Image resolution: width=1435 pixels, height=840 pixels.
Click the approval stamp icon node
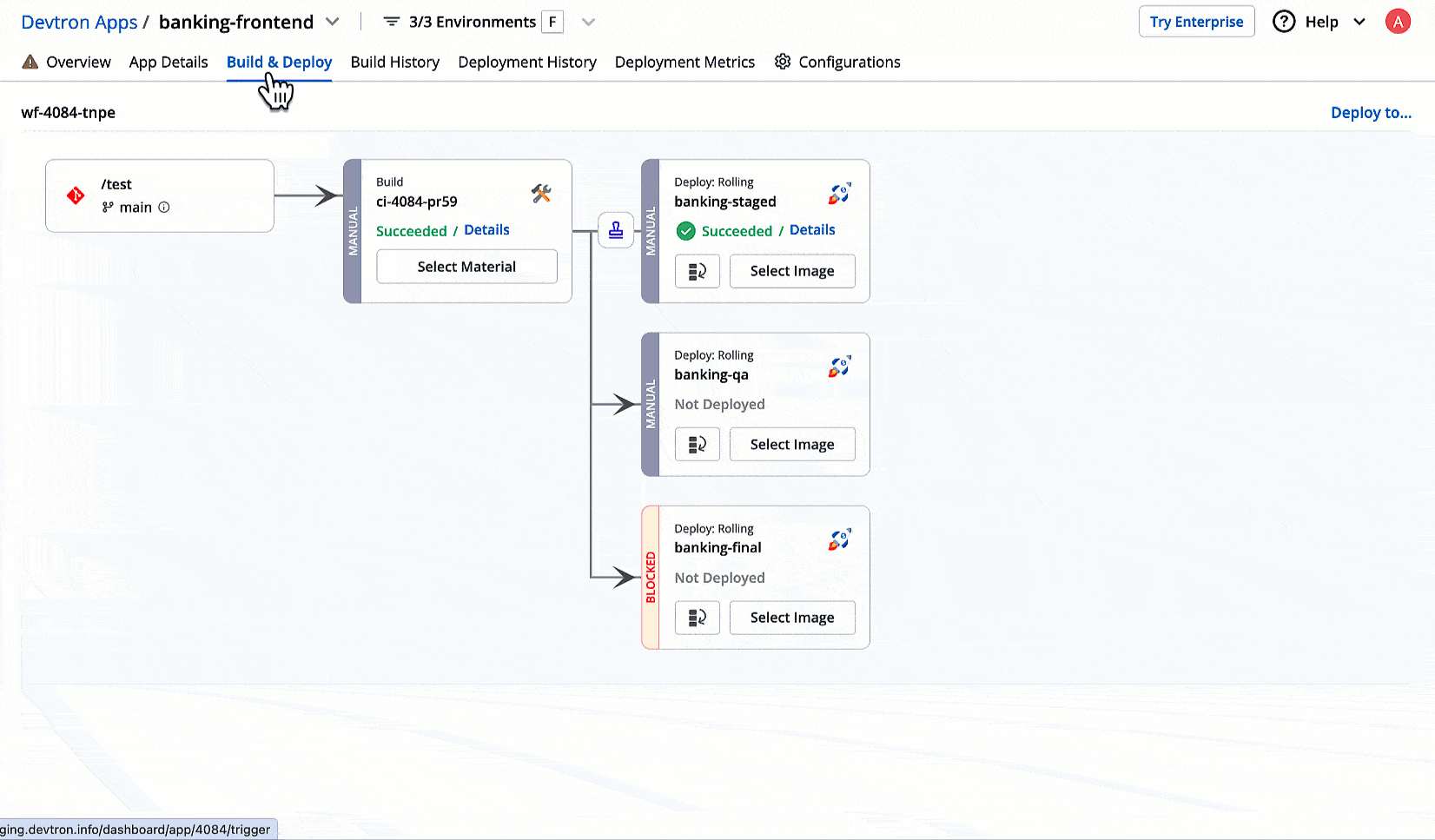(x=616, y=230)
